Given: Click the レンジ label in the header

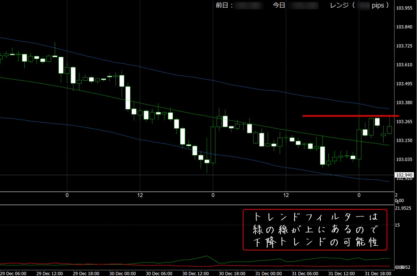Looking at the screenshot, I should [340, 6].
